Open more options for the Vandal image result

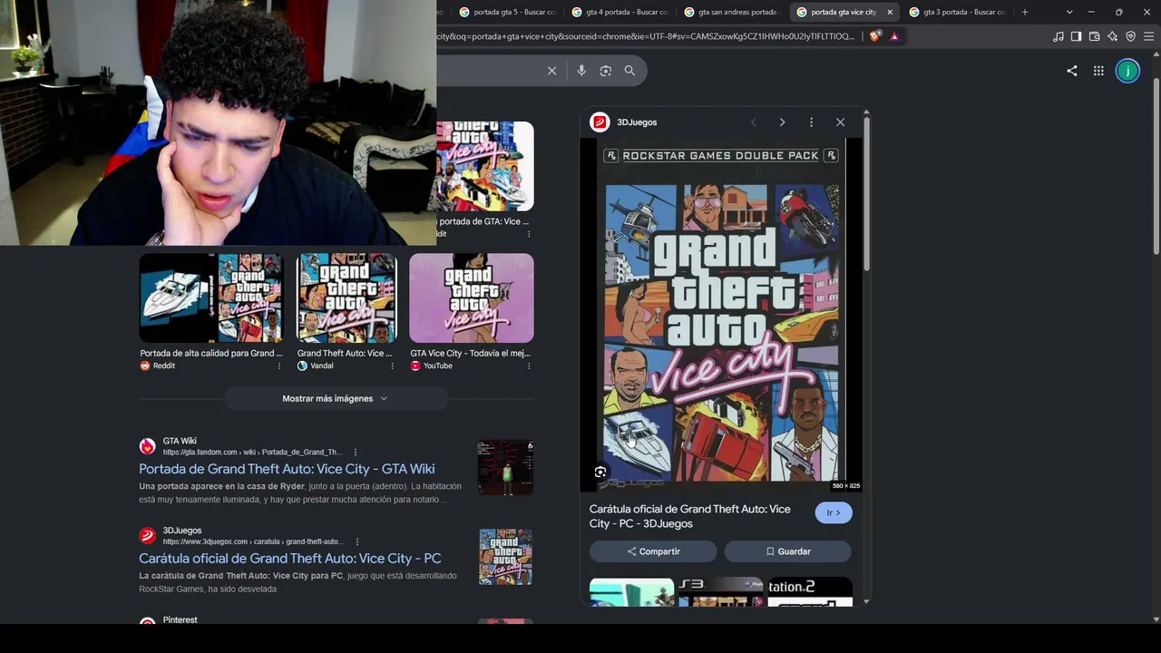(x=392, y=365)
